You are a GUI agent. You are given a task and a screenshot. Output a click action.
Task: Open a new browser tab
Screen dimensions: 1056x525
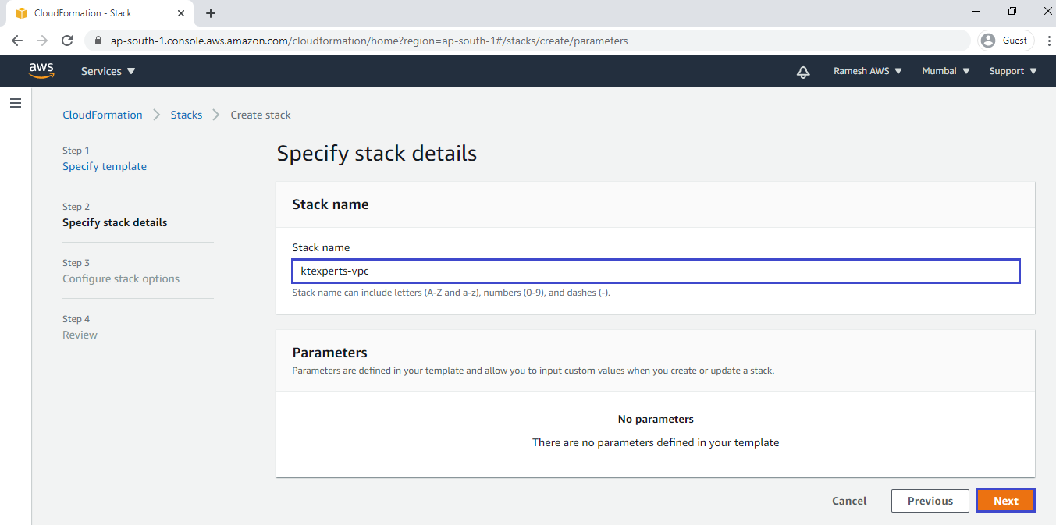tap(211, 13)
